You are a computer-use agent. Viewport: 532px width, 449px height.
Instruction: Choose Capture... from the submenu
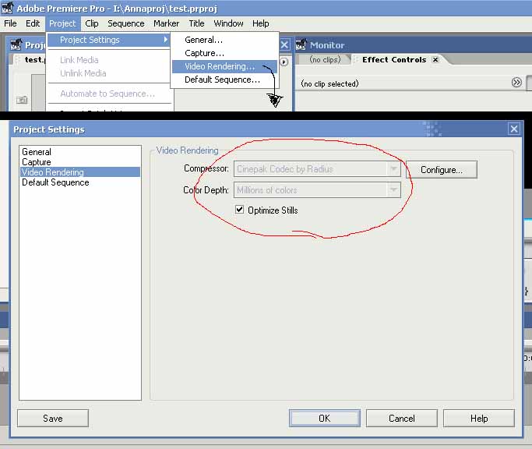point(224,53)
